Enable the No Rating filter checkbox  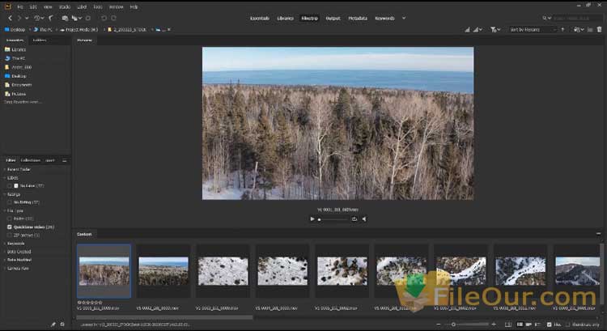pos(10,202)
